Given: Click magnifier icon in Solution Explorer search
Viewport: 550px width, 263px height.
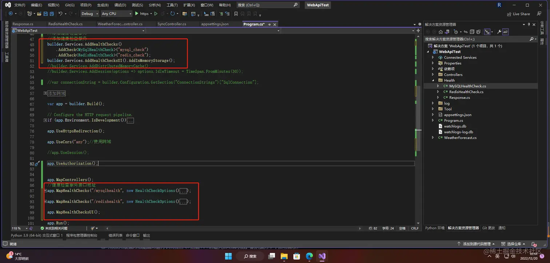Looking at the screenshot, I should click(531, 39).
